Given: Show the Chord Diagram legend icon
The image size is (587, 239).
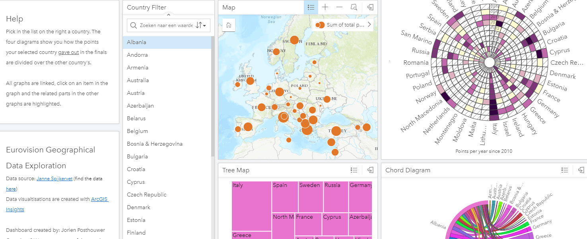Looking at the screenshot, I should point(564,170).
